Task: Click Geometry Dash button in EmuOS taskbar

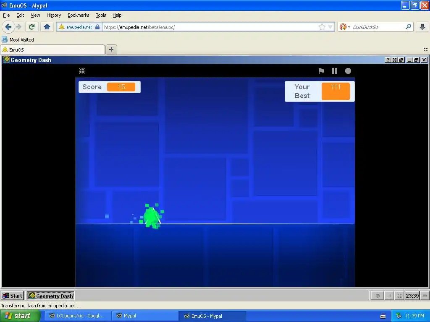Action: click(x=51, y=296)
